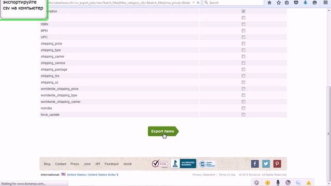Viewport: 331px width, 186px height.
Task: Open the About footer link
Action: click(127, 164)
